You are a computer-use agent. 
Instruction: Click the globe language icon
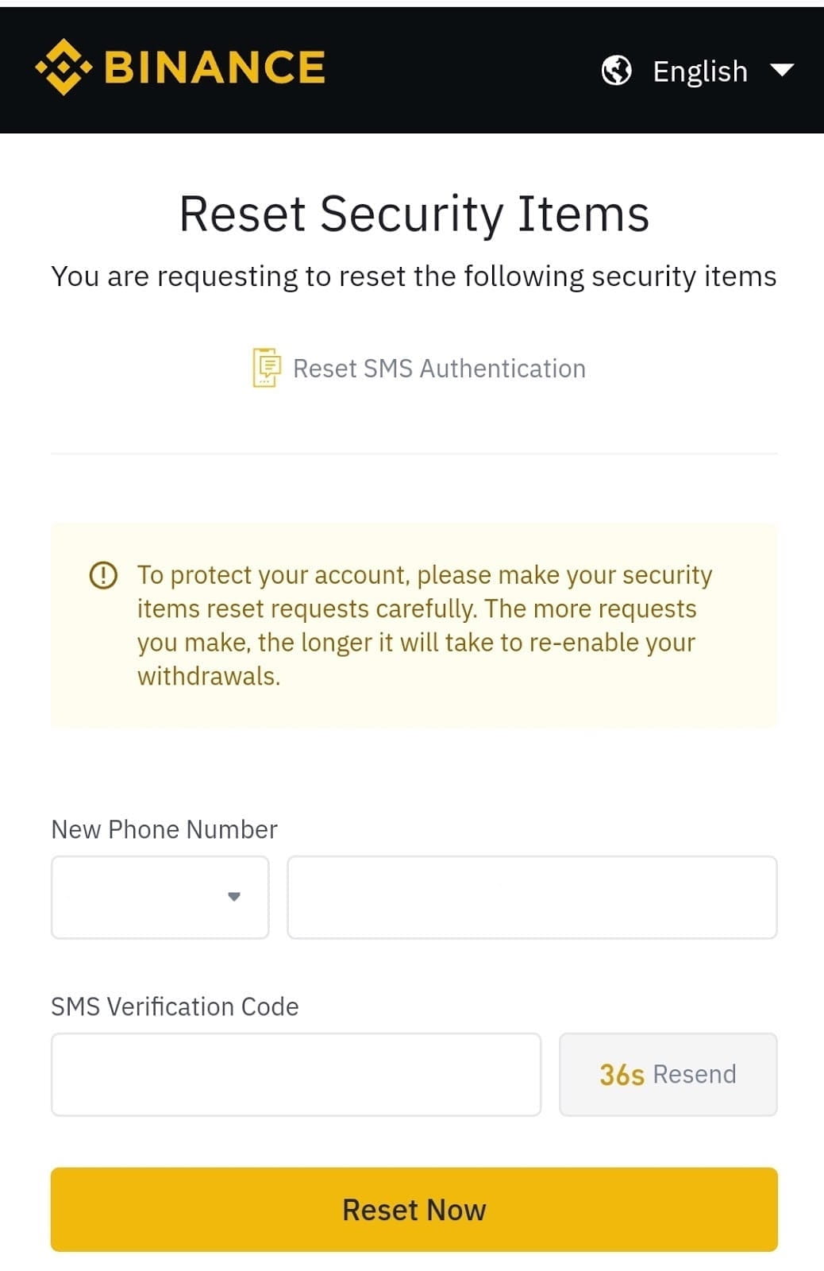click(x=616, y=71)
